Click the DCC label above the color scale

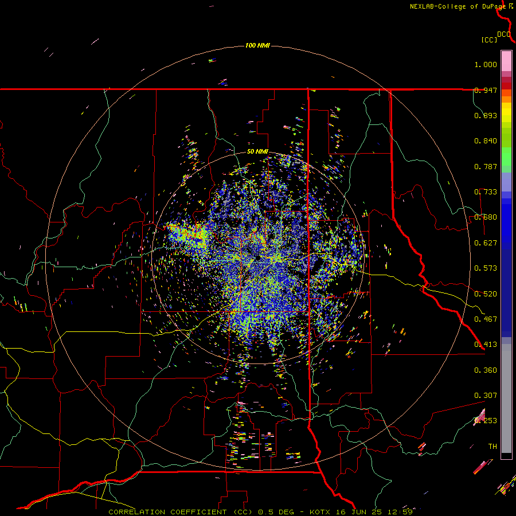pyautogui.click(x=504, y=34)
